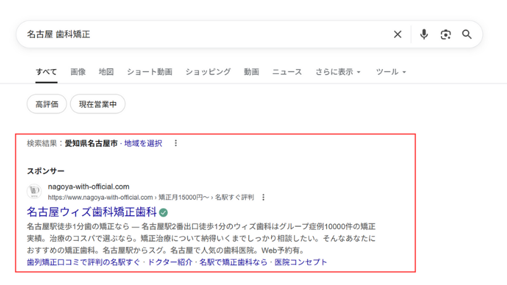Open the 歯列矯正口コミで評判の名駅すぐ sitelink
Image resolution: width=507 pixels, height=285 pixels.
pyautogui.click(x=84, y=262)
